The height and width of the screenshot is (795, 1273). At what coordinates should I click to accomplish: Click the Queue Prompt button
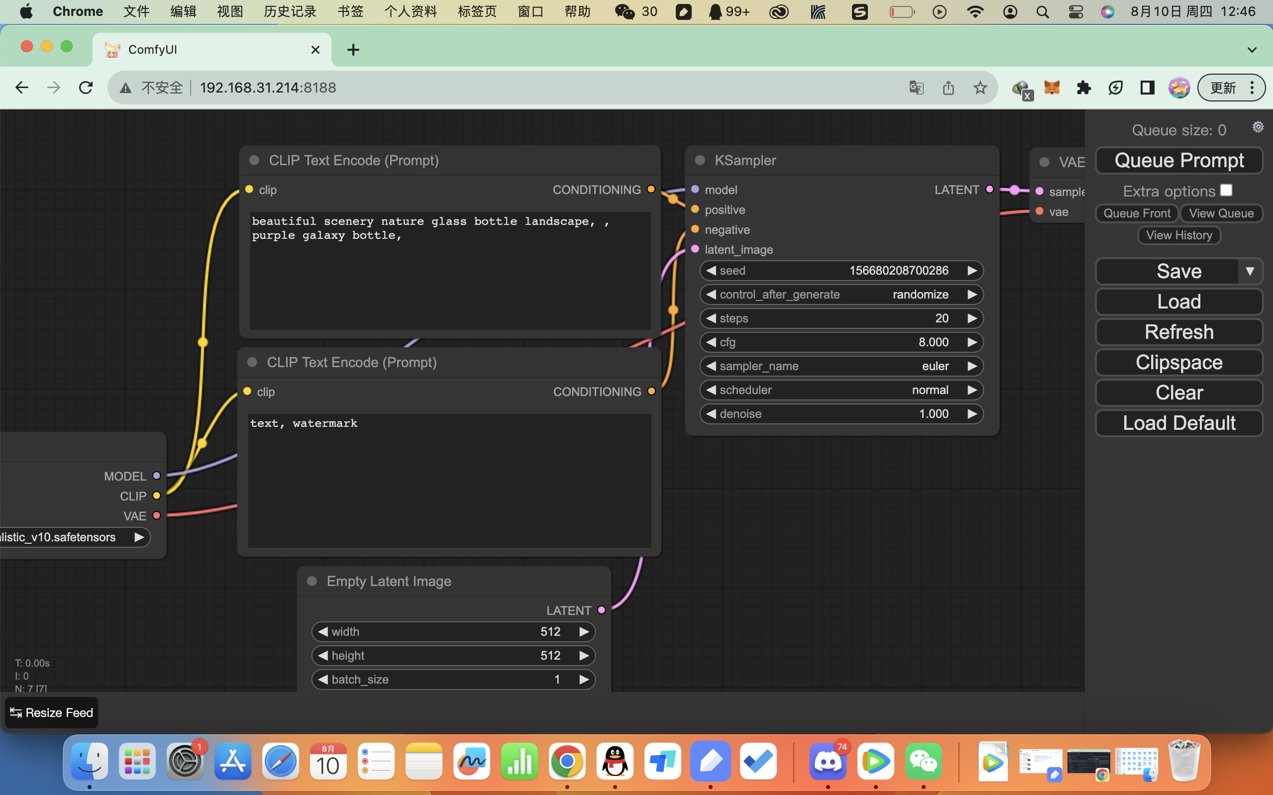[1179, 160]
